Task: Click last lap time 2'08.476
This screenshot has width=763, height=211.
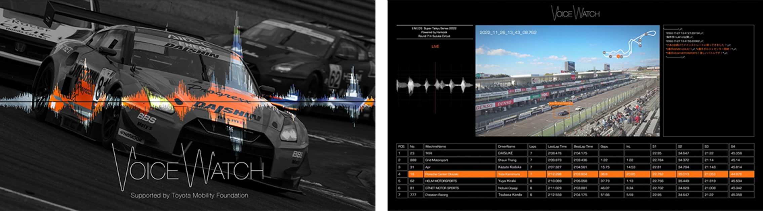Action: [x=555, y=153]
